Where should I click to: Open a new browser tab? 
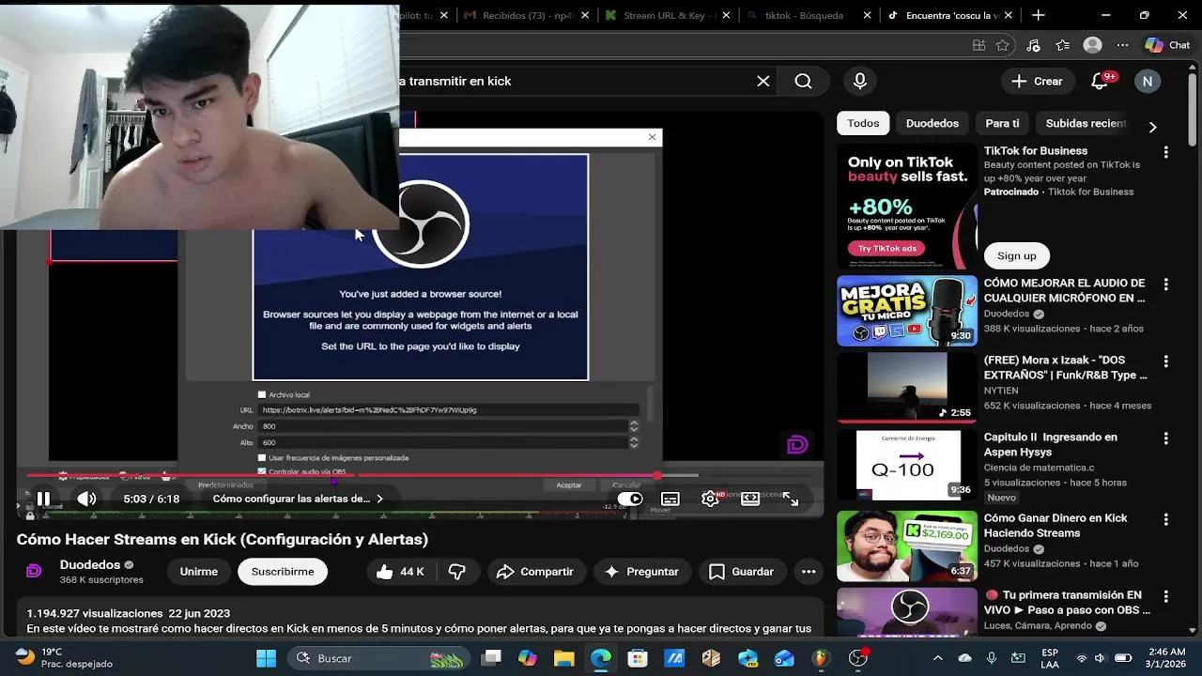pos(1038,15)
